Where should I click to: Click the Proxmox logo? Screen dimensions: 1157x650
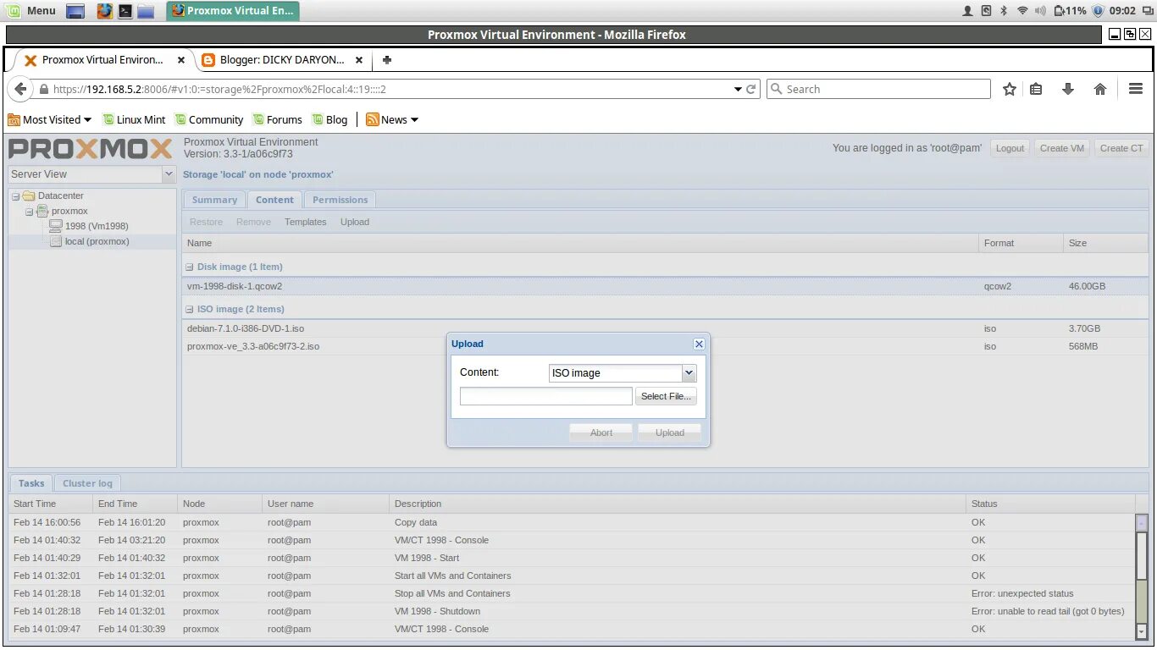pos(91,150)
